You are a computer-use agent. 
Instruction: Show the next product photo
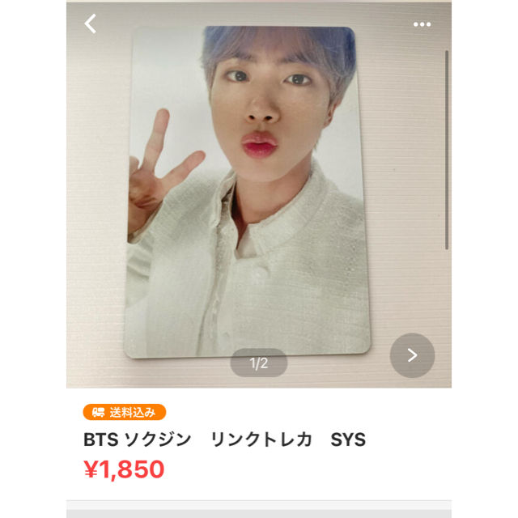click(412, 355)
